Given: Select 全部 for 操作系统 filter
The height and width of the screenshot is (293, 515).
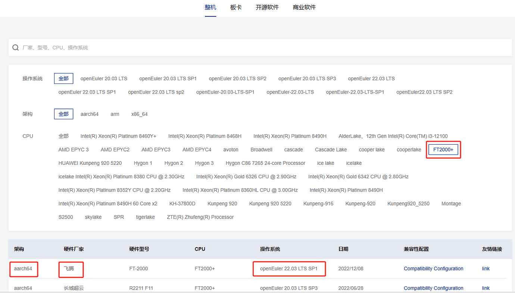Looking at the screenshot, I should pyautogui.click(x=63, y=78).
